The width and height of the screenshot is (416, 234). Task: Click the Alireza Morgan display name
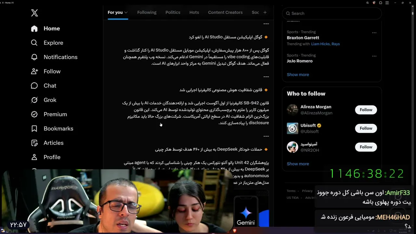coord(316,107)
